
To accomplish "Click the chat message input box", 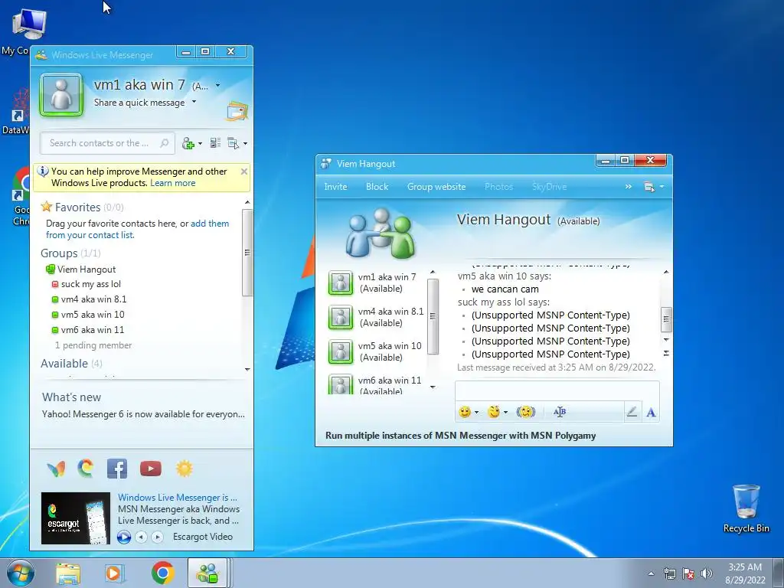I will tap(557, 390).
